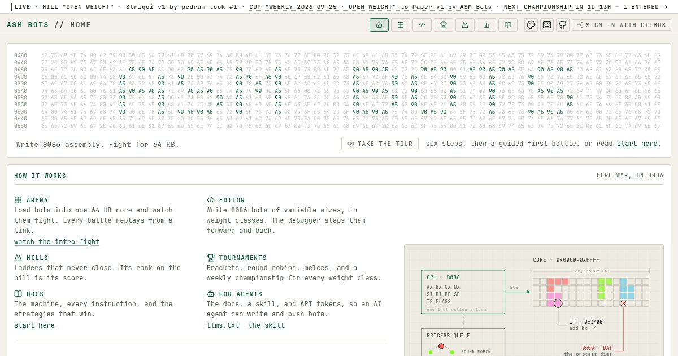Viewport: 678px width, 356px height.
Task: Click the DOCS section heading
Action: pyautogui.click(x=35, y=294)
